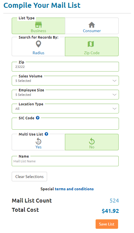Switch to the Business list type label

pos(38,31)
